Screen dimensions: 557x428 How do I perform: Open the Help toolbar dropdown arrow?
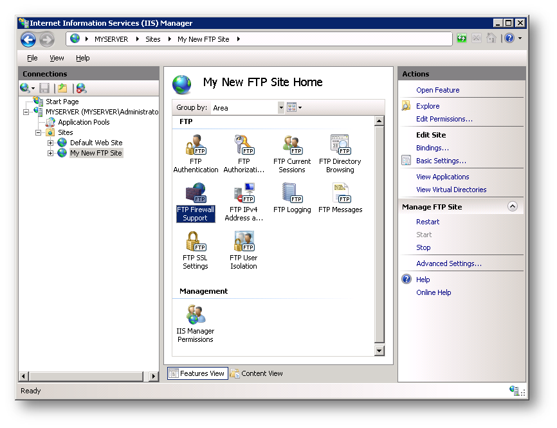point(520,38)
